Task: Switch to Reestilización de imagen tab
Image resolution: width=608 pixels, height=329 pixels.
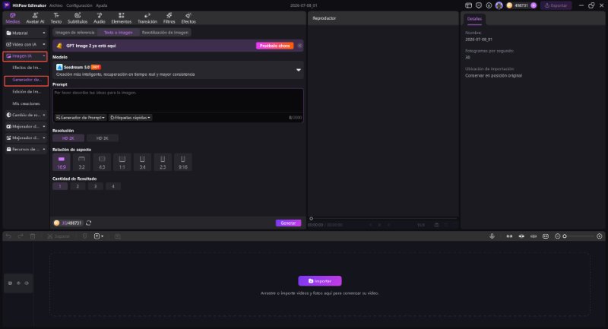Action: pos(165,33)
